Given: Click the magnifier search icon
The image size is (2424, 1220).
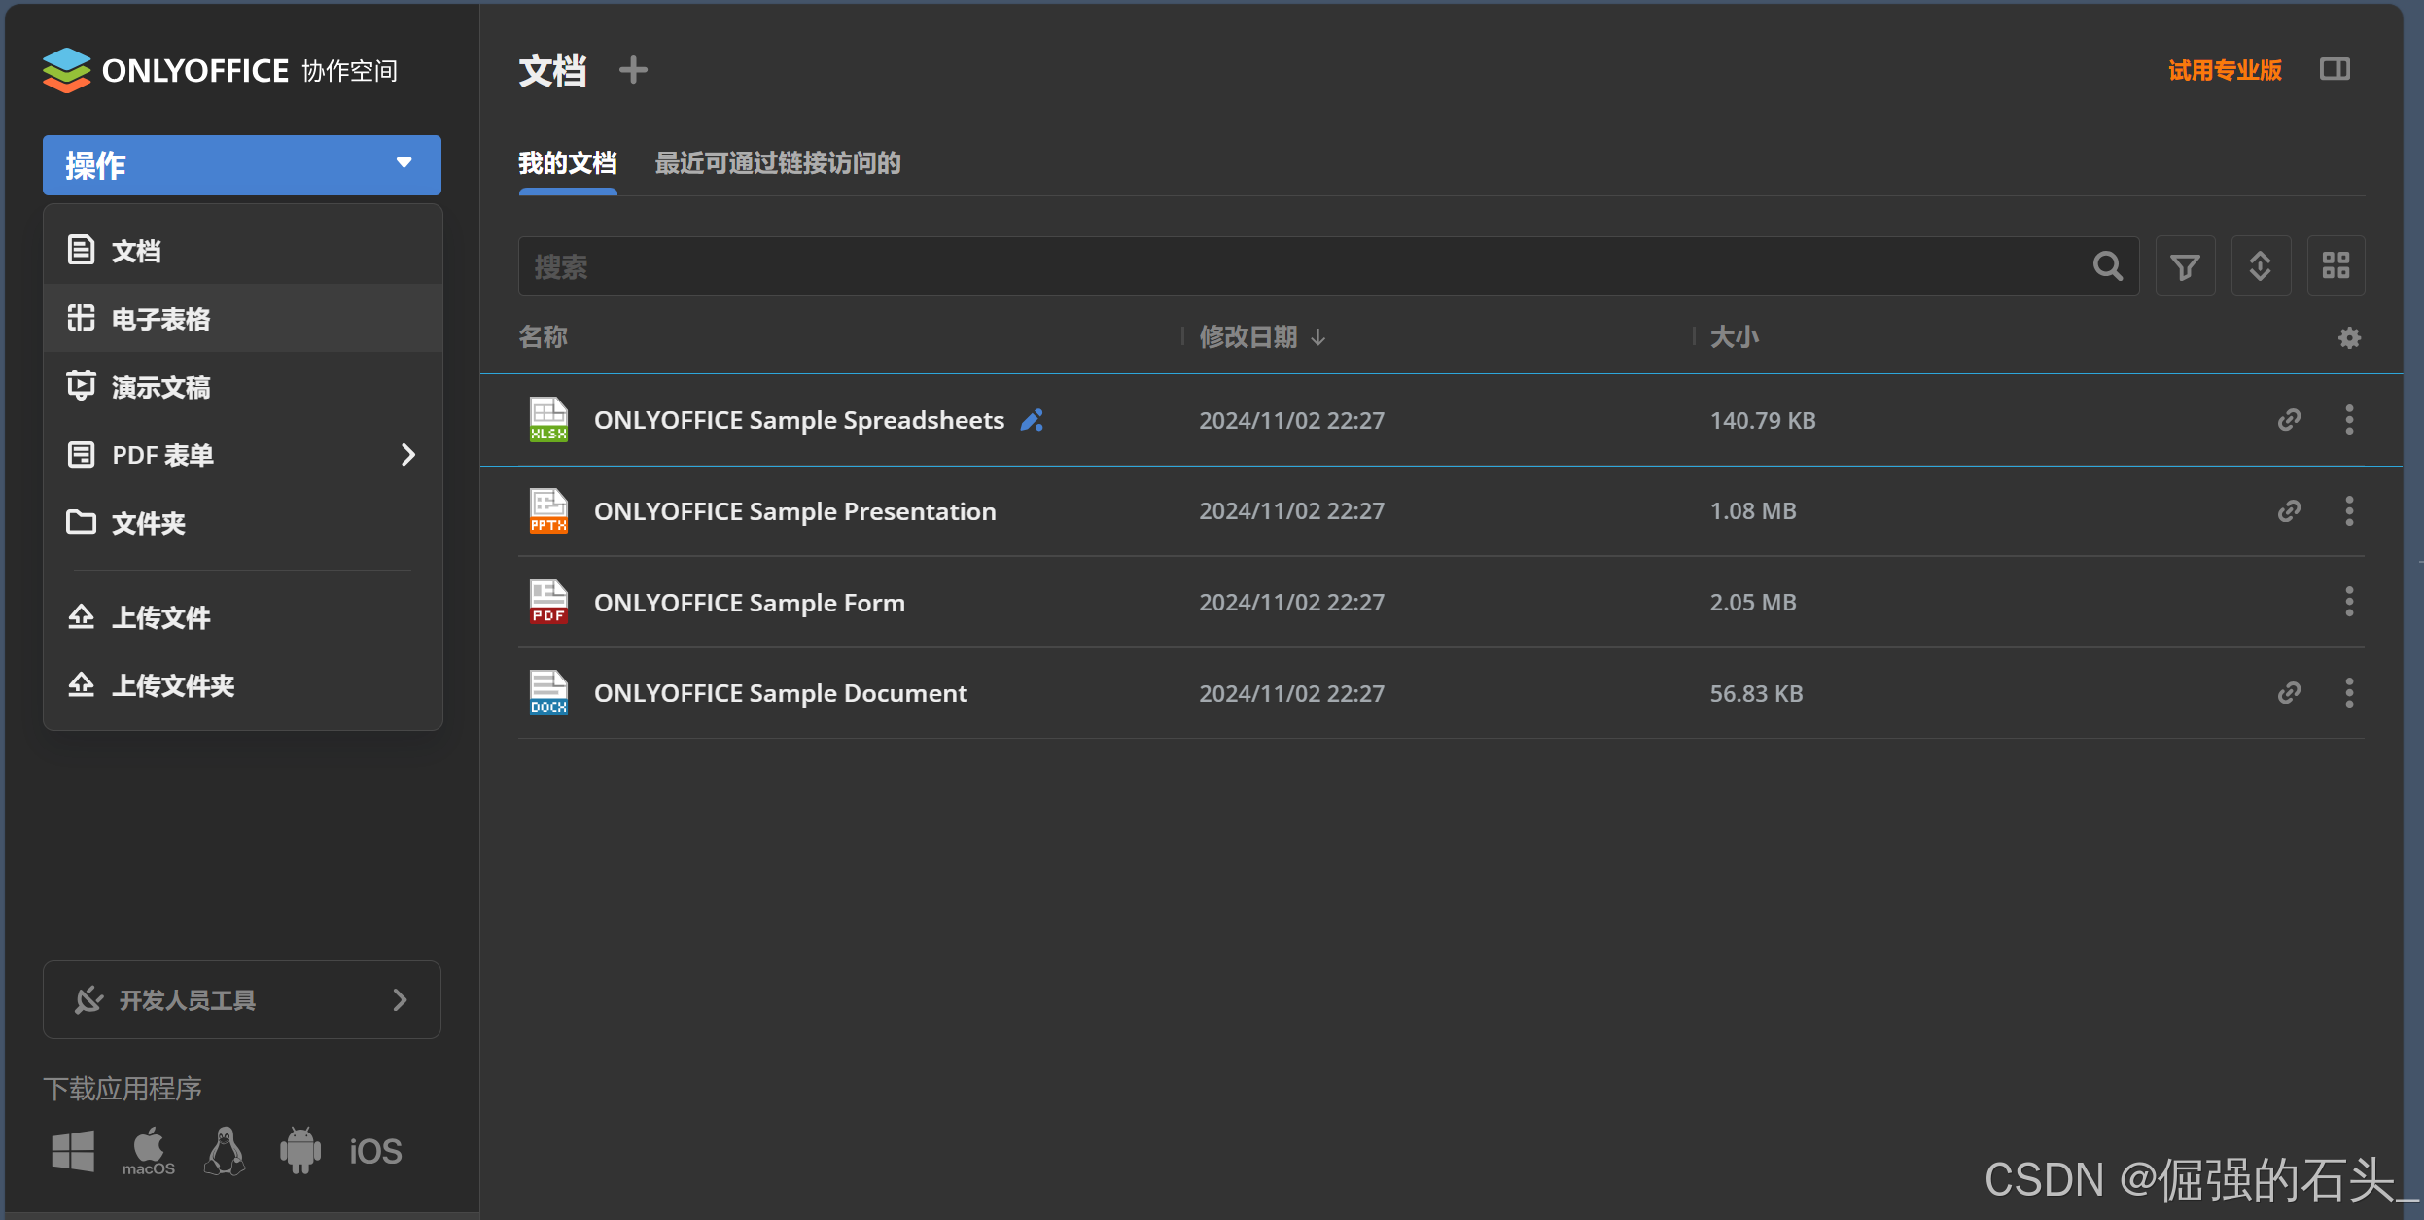Looking at the screenshot, I should (2107, 265).
